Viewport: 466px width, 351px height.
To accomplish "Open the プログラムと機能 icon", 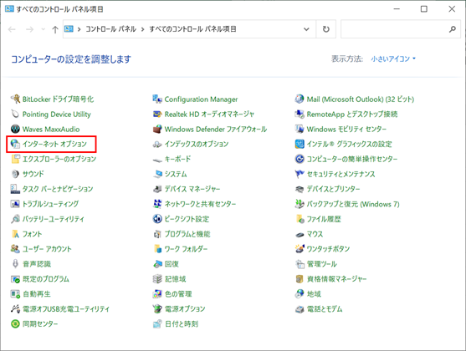I will click(157, 234).
